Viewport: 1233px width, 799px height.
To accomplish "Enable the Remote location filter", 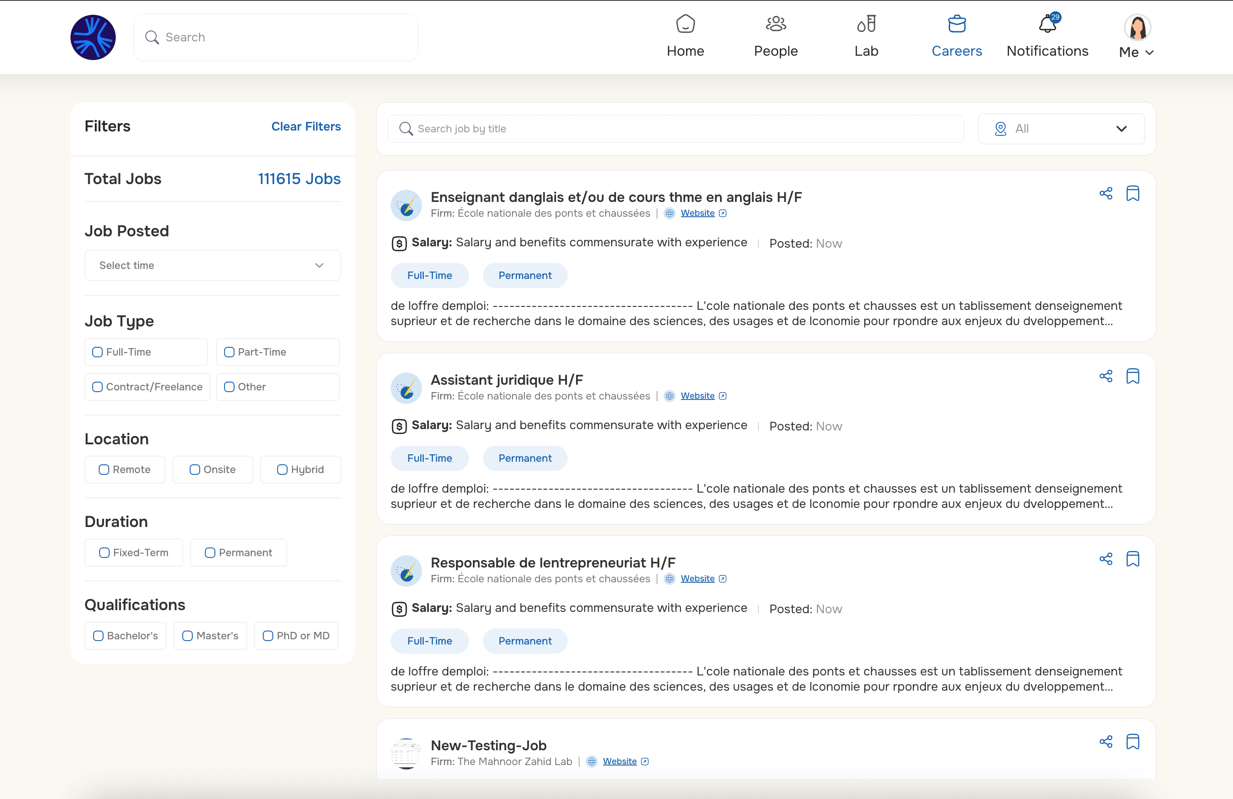I will (x=104, y=470).
